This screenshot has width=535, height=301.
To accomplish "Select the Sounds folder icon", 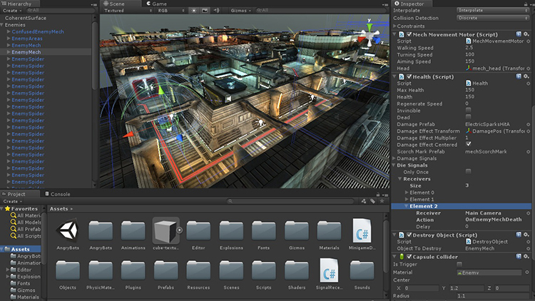I will click(362, 270).
